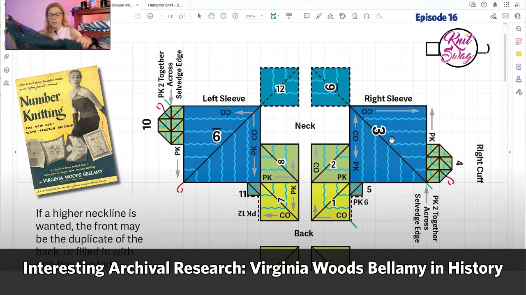Open the apps grid launcher
This screenshot has height=295, width=526.
tap(506, 5)
